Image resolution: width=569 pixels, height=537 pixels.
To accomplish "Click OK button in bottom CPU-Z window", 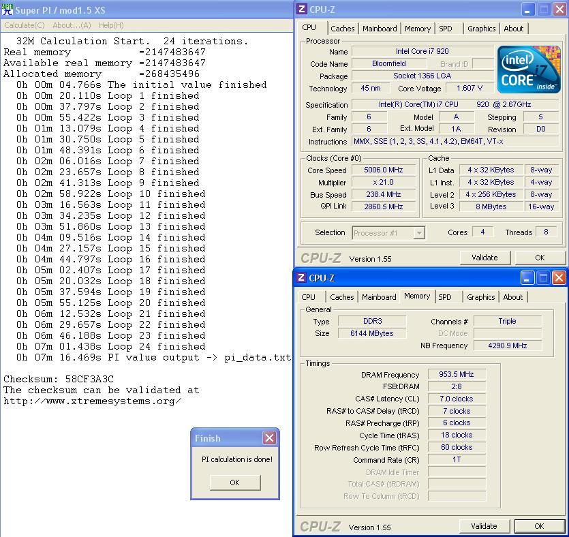I will pos(539,526).
